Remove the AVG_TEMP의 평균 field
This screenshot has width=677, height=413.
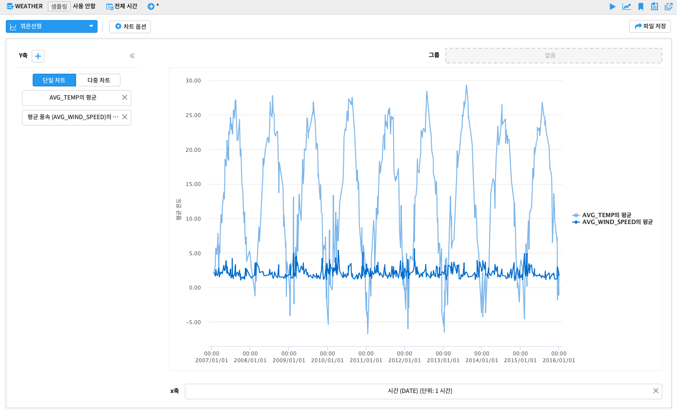tap(124, 98)
